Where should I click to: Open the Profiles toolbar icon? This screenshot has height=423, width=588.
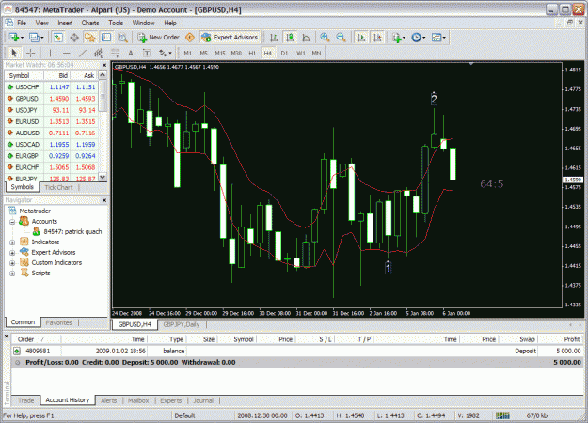click(x=36, y=38)
